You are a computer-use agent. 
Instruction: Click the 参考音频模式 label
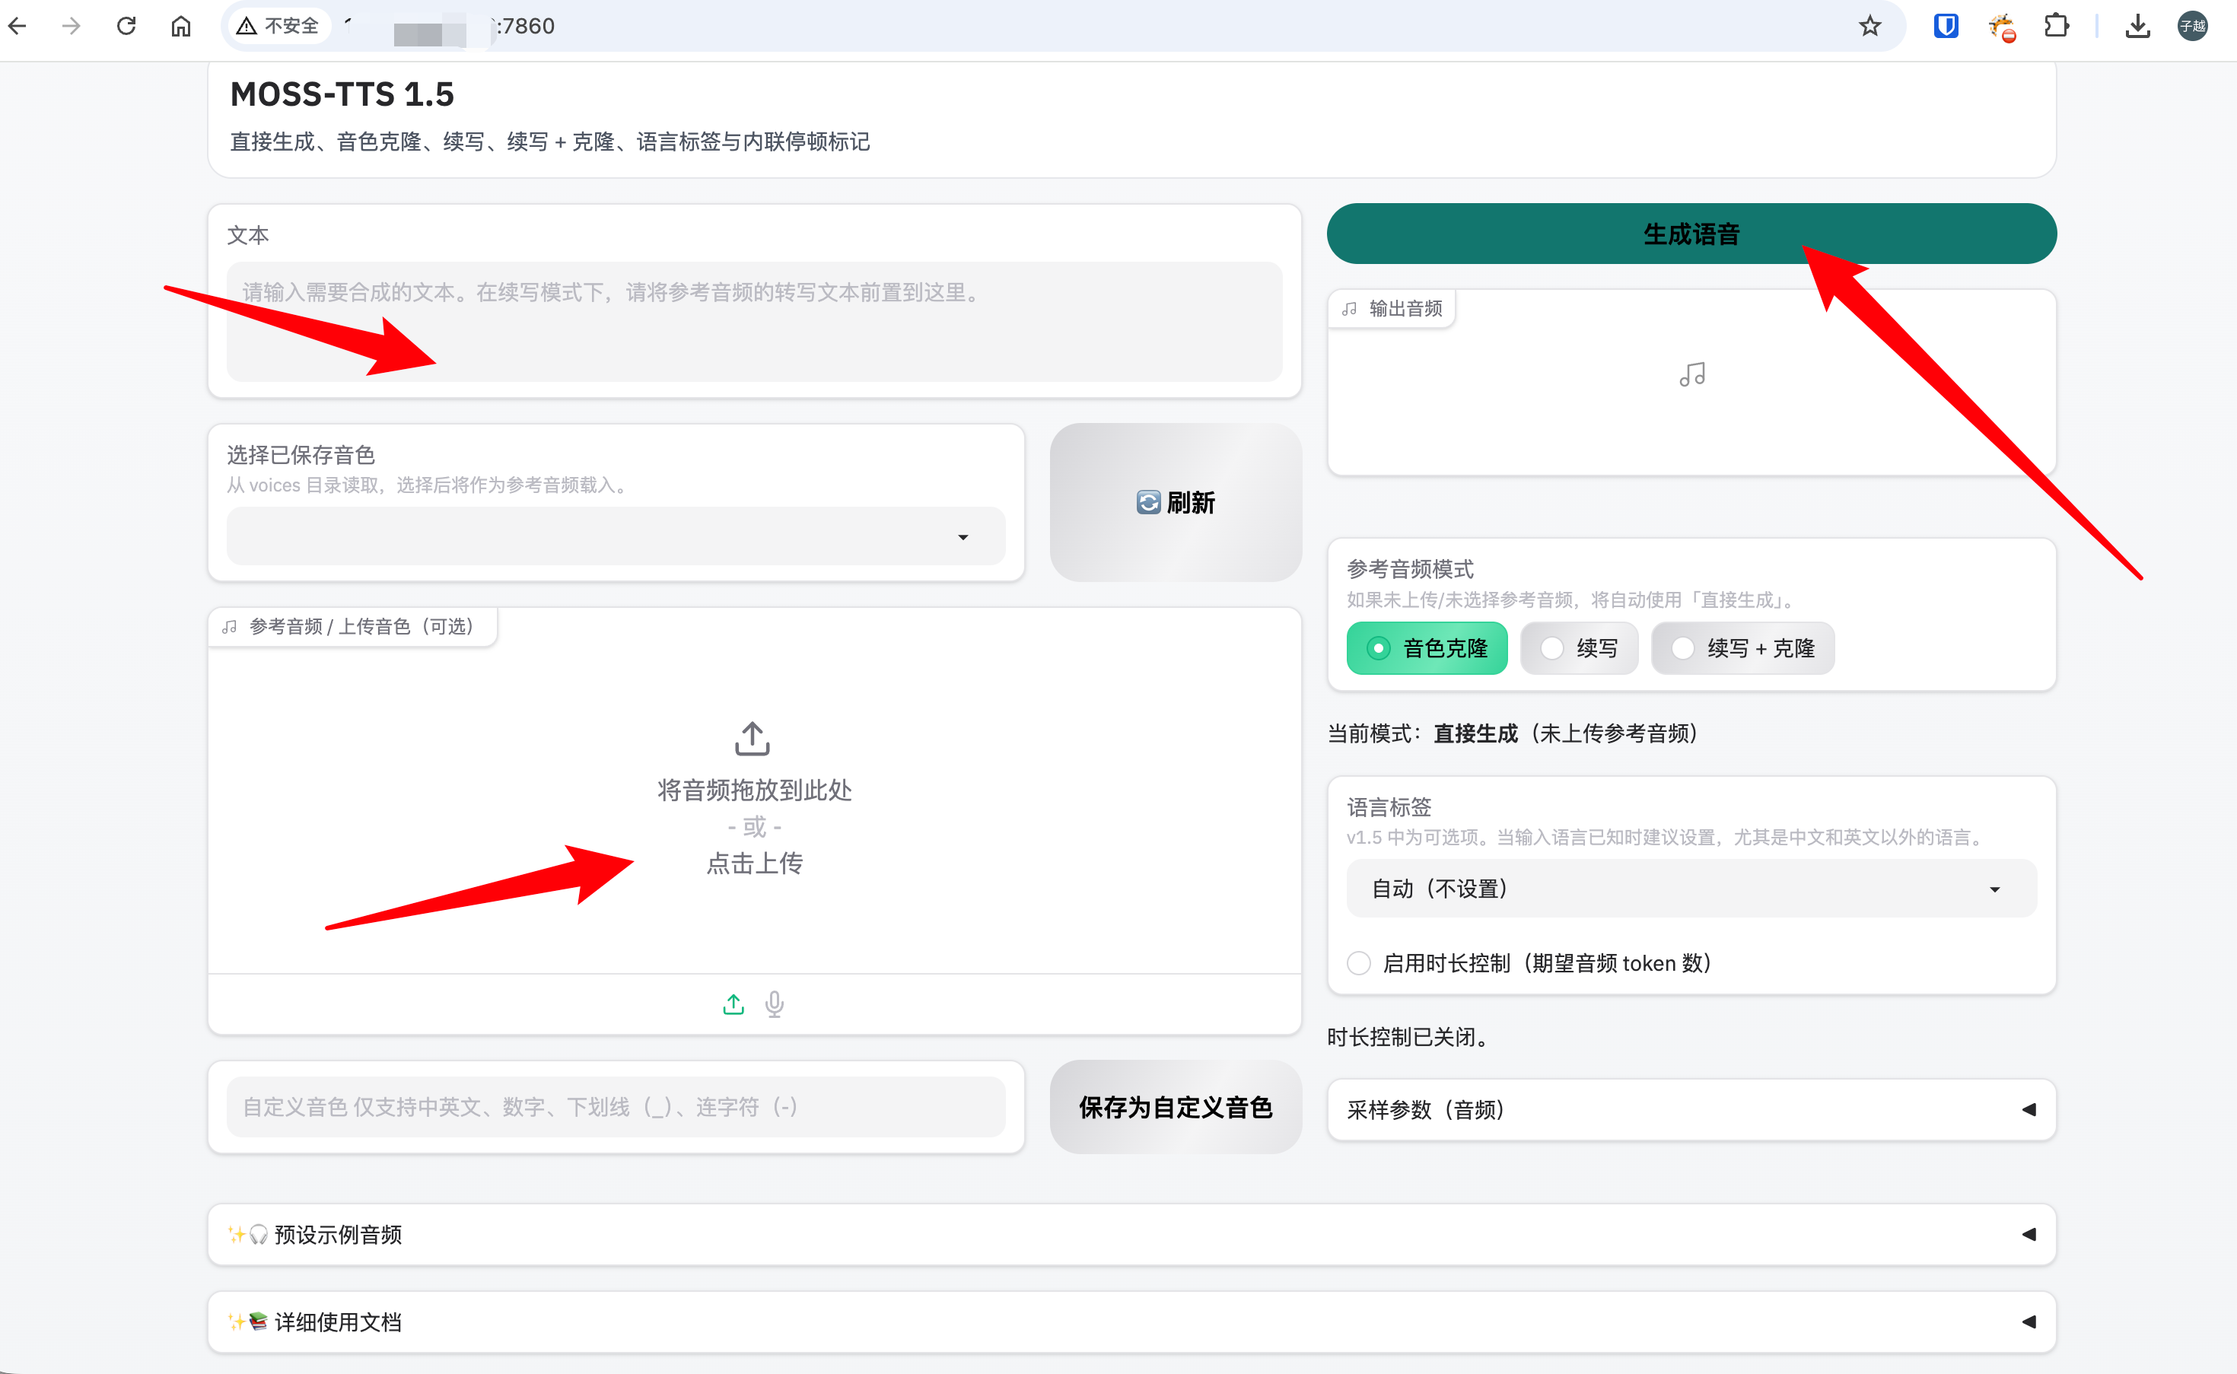tap(1410, 569)
